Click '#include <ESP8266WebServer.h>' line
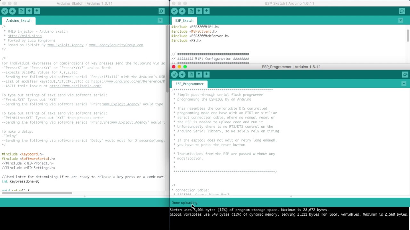The image size is (410, 230). 200,36
